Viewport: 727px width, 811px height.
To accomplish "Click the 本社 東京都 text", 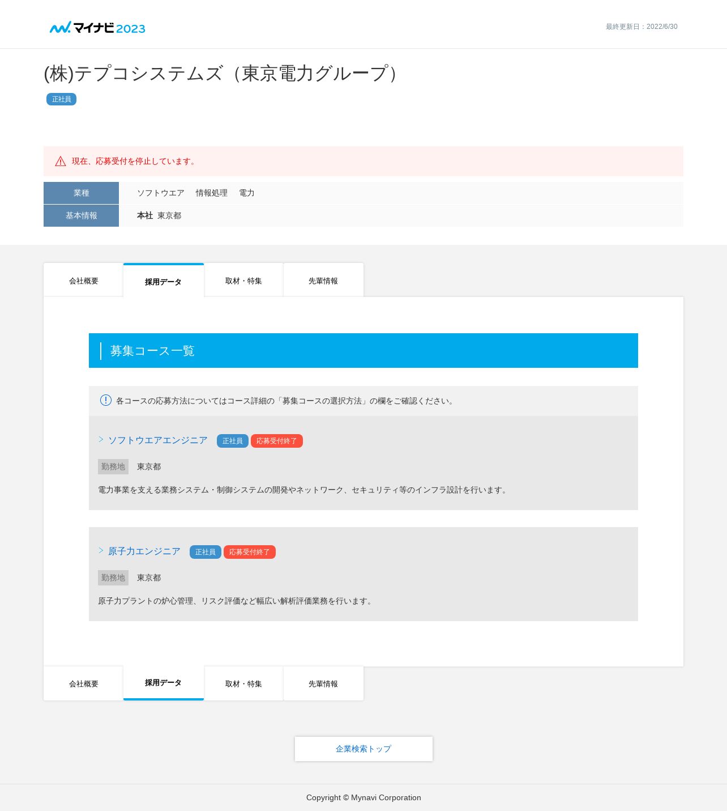I will [x=159, y=215].
